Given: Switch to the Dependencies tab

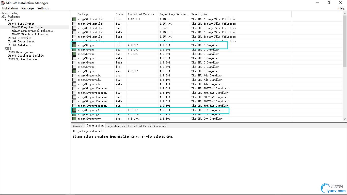Looking at the screenshot, I should [116, 126].
